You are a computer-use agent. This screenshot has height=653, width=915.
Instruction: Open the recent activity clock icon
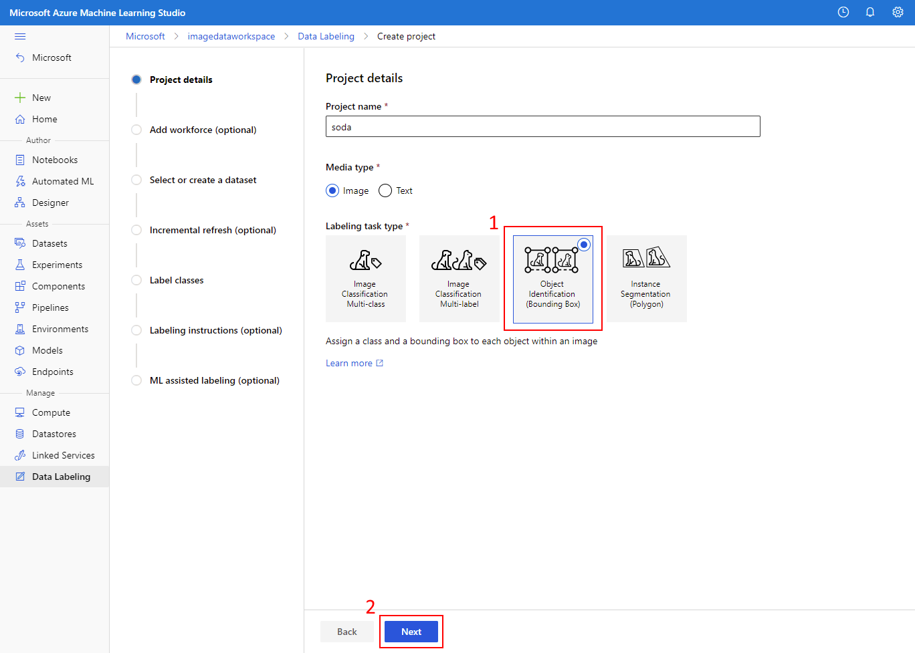click(843, 12)
